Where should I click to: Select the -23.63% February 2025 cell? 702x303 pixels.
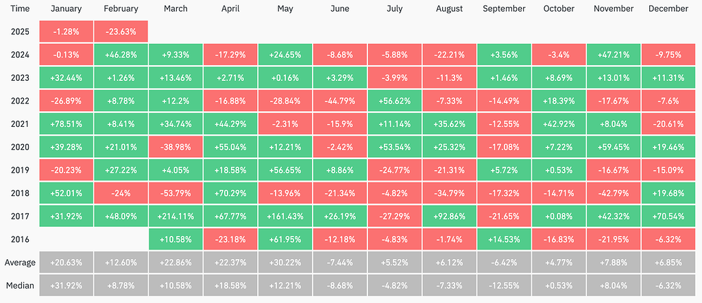click(121, 32)
